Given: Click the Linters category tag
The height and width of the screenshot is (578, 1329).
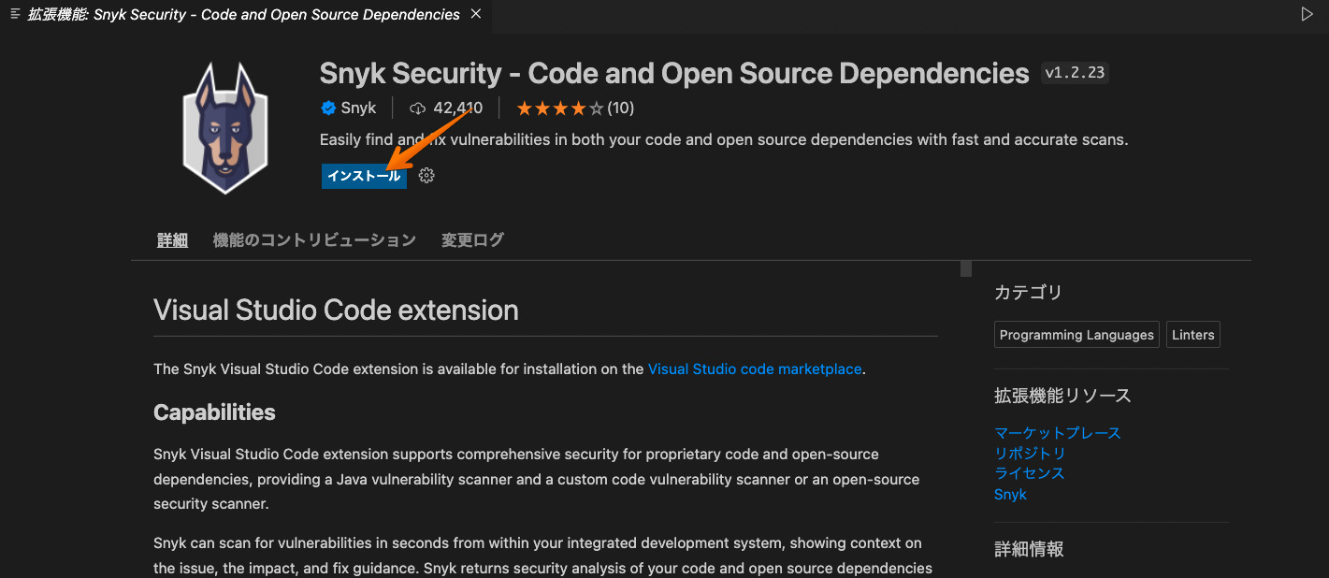Looking at the screenshot, I should [1192, 335].
